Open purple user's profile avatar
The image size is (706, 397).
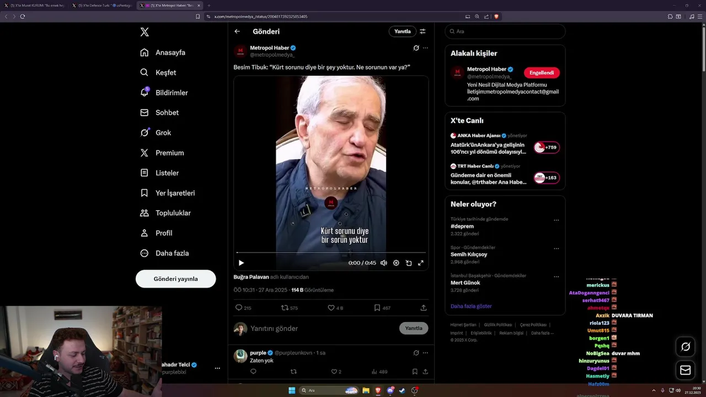[x=240, y=356]
